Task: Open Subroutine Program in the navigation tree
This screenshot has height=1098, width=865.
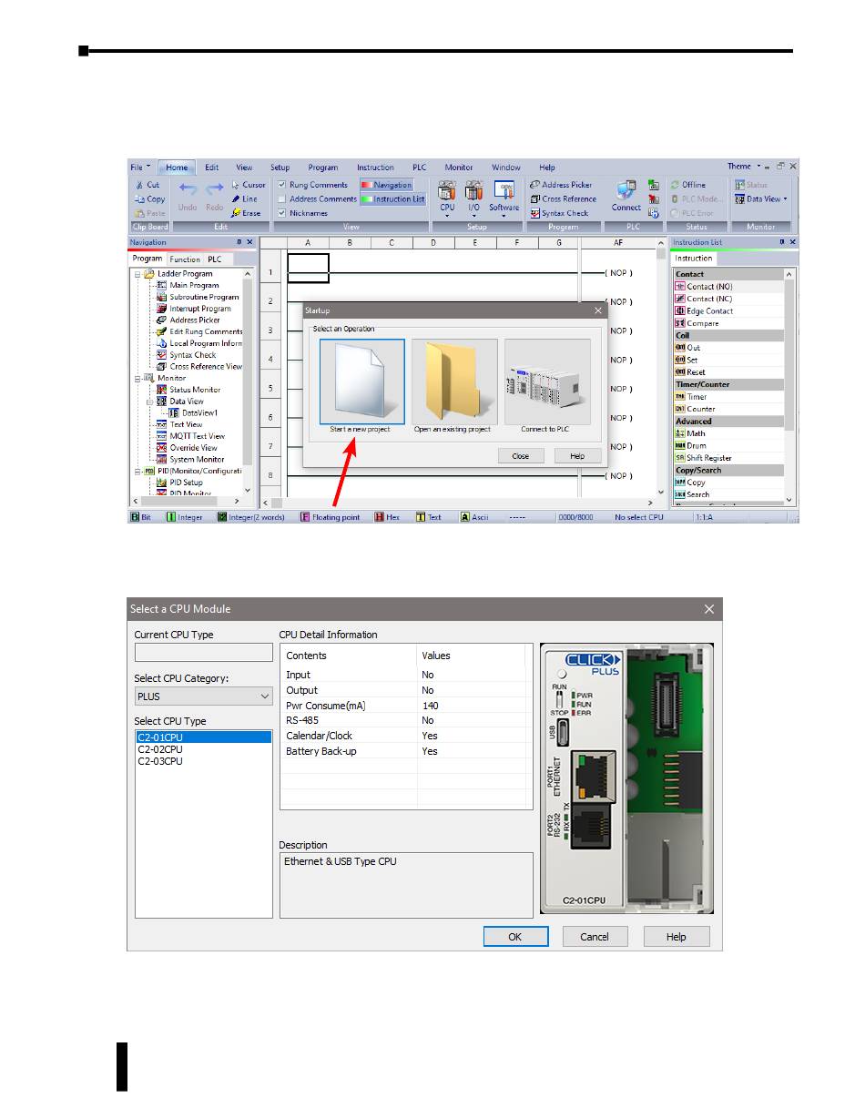Action: 198,297
